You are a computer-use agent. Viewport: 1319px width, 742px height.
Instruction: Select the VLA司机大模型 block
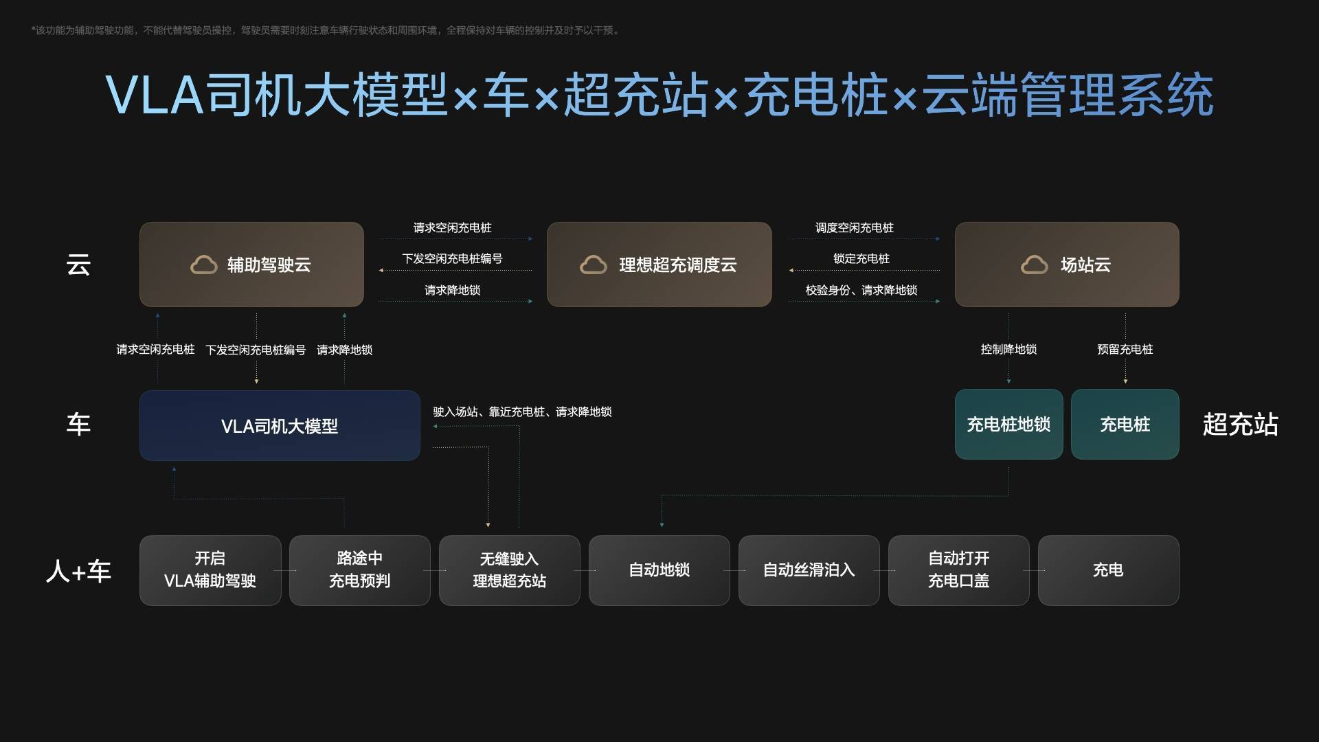coord(279,425)
